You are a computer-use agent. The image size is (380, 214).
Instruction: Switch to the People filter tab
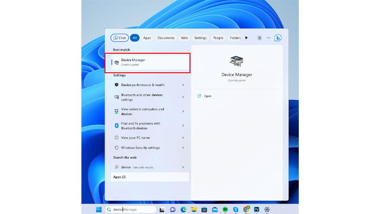pyautogui.click(x=218, y=38)
